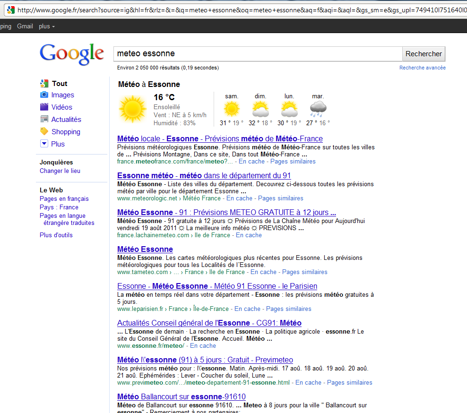Open le Parisien Météo Essonne result
The image size is (467, 413).
(217, 286)
